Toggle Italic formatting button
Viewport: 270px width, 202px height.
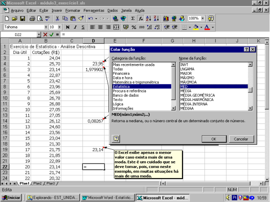click(x=74, y=27)
